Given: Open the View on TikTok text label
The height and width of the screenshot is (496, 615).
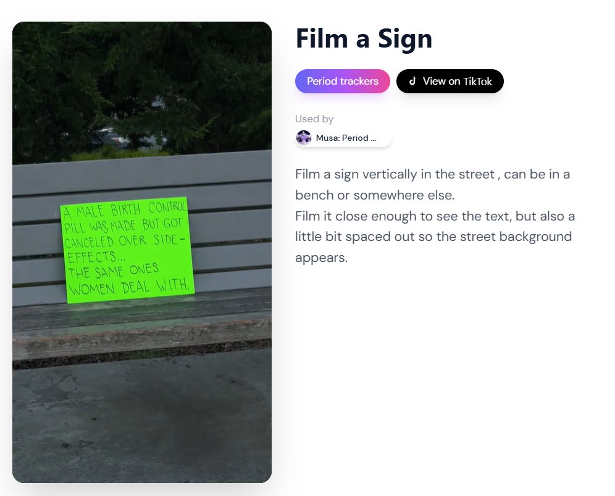Looking at the screenshot, I should (458, 81).
